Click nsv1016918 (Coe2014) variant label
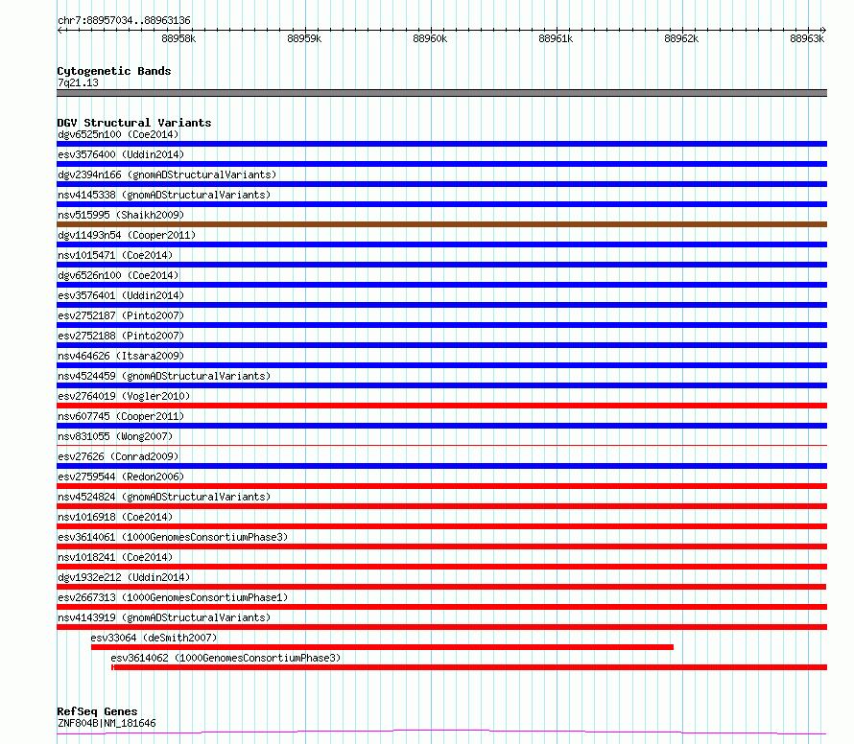Viewport: 854px width, 744px height. click(115, 517)
